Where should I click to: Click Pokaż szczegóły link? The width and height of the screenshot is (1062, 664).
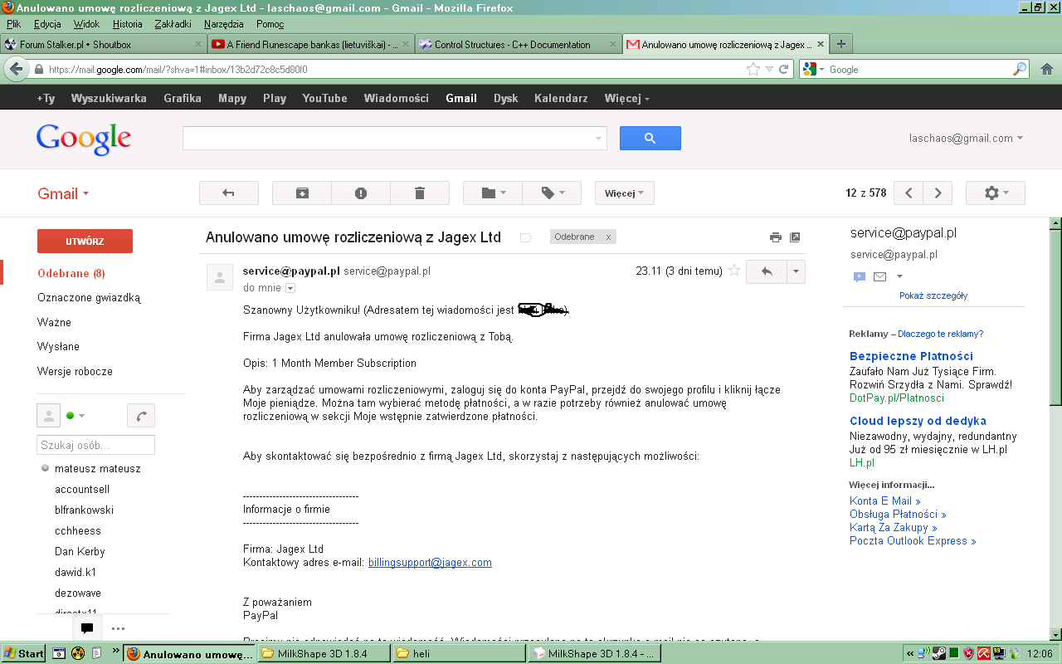pos(933,295)
